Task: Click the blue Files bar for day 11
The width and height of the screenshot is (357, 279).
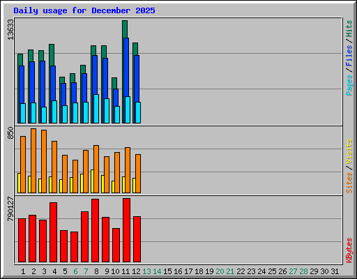Action: tap(126, 68)
